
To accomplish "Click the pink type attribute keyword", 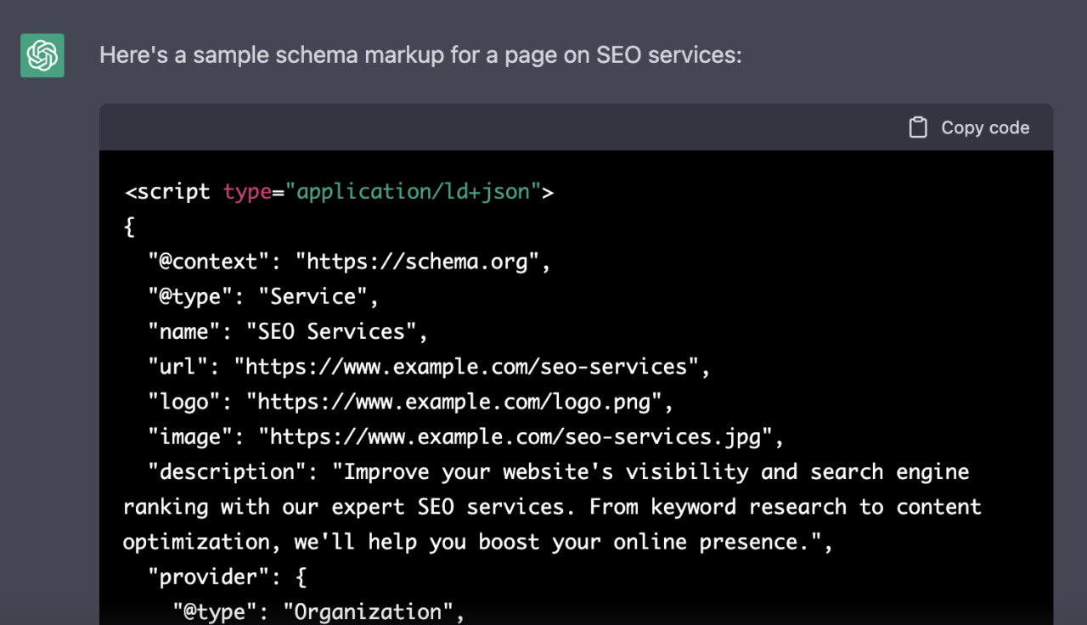I will point(247,192).
